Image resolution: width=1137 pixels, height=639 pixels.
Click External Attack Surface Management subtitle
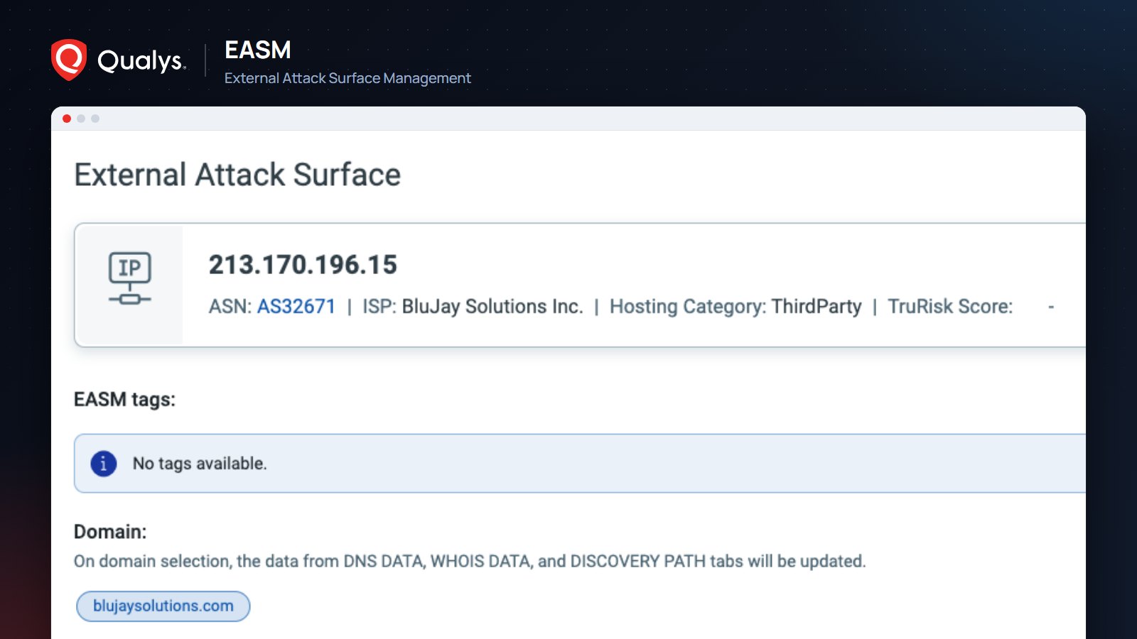click(x=347, y=78)
